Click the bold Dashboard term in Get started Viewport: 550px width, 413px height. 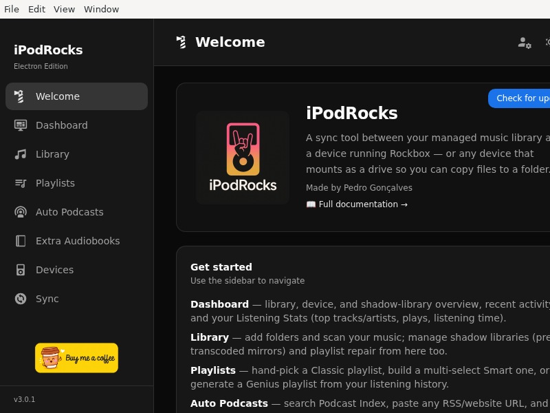tap(219, 304)
